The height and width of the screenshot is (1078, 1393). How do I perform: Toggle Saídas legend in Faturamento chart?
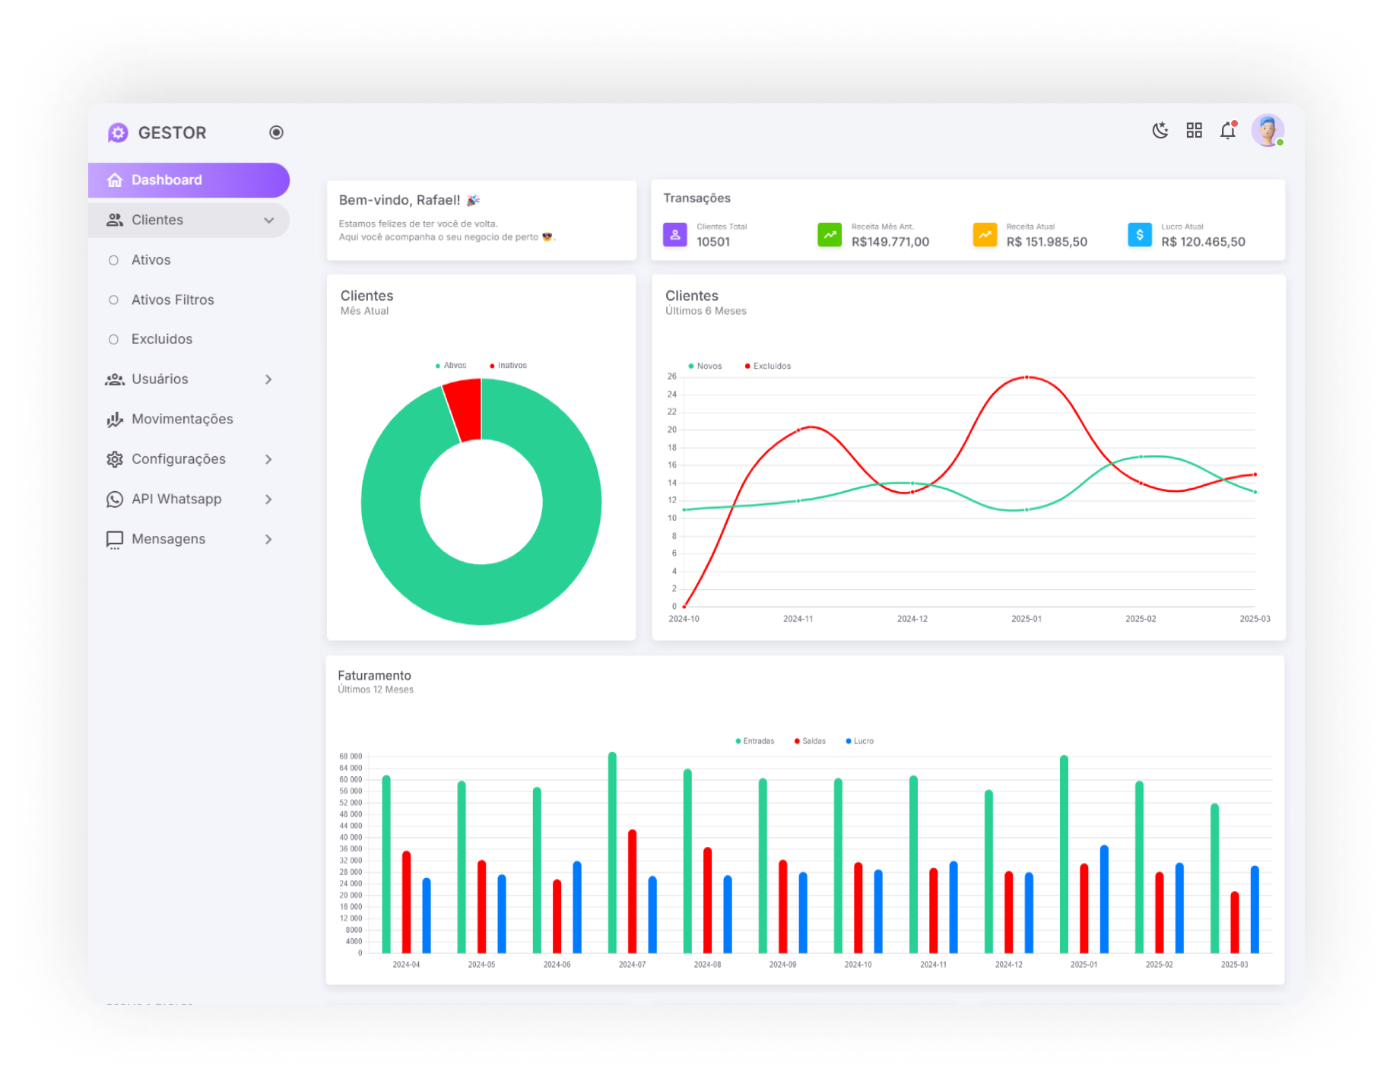(x=810, y=741)
